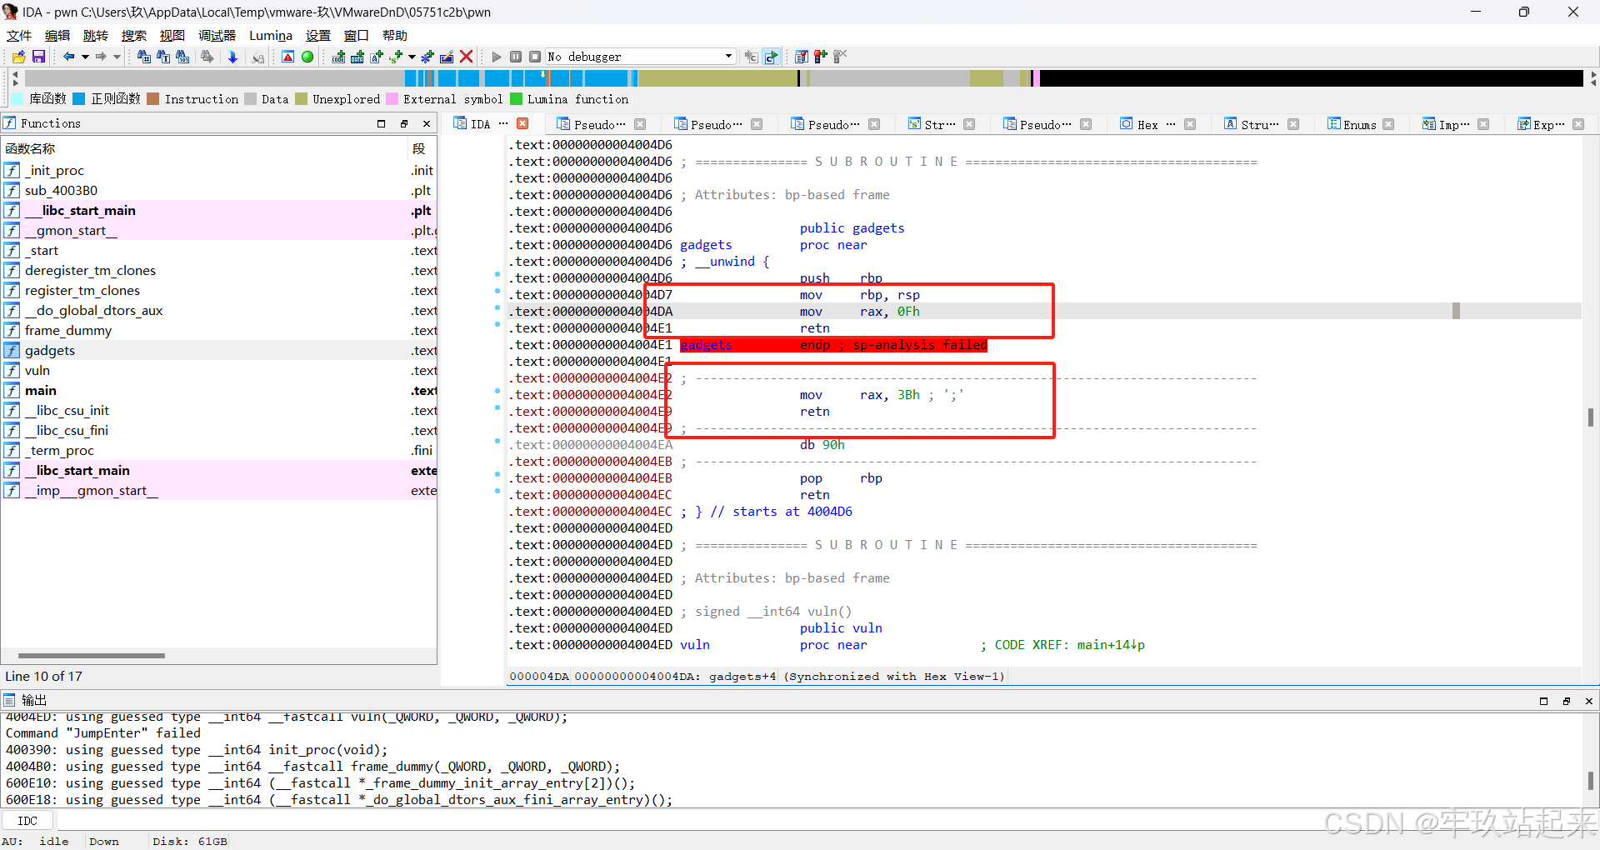Close the IDA view tab

[x=522, y=123]
